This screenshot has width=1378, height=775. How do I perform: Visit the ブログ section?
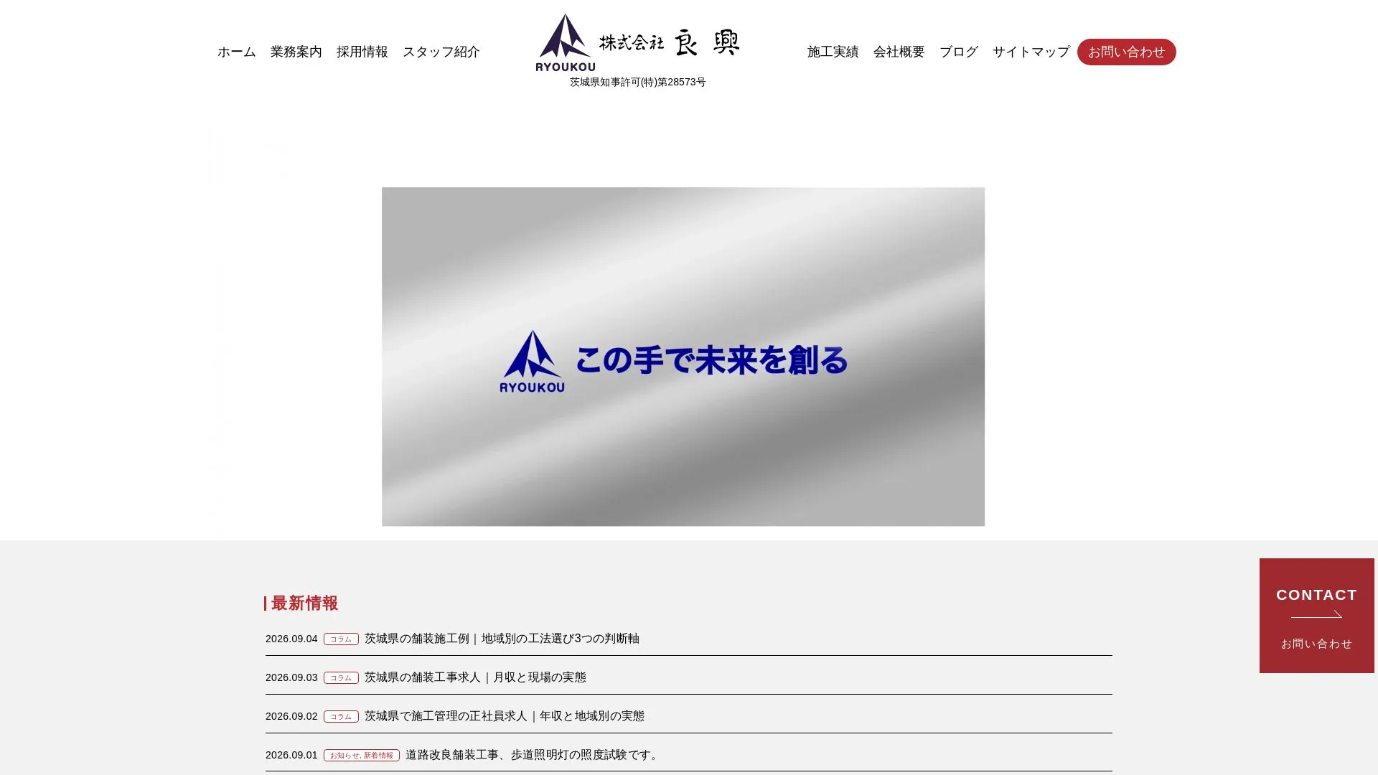(959, 52)
